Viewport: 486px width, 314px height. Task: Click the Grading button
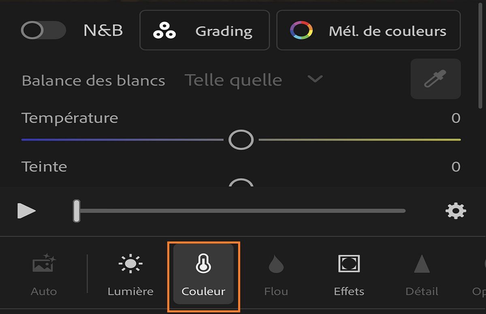[205, 30]
